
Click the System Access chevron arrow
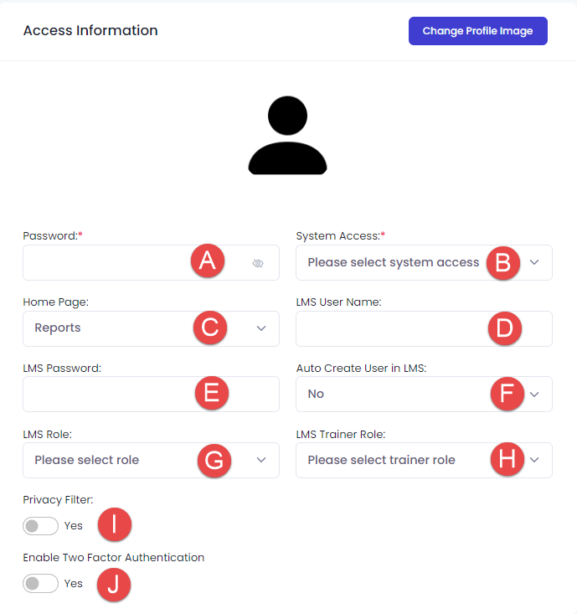pos(535,263)
